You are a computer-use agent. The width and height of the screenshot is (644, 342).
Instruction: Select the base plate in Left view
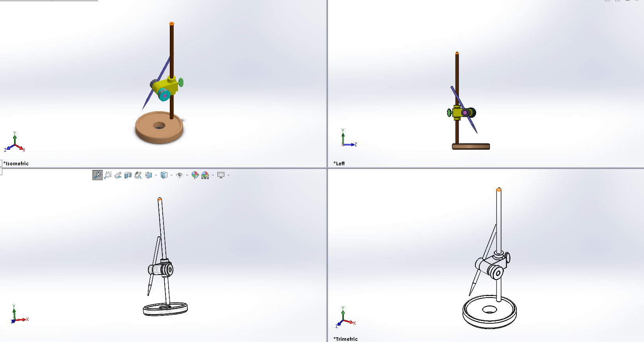pos(471,147)
